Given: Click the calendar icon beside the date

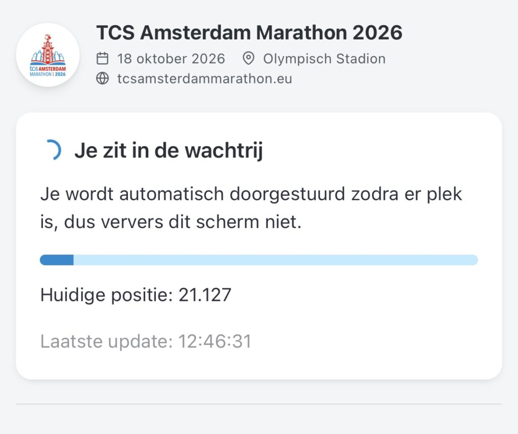Looking at the screenshot, I should 103,59.
